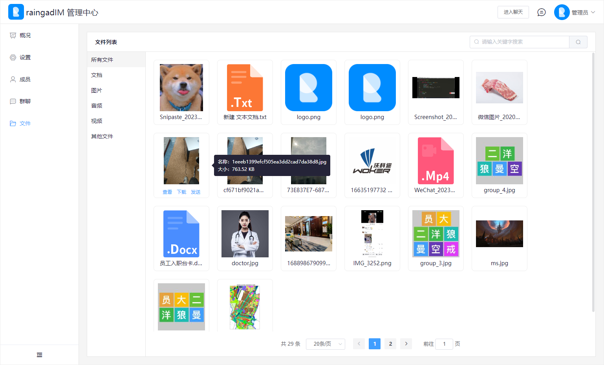The image size is (604, 365).
Task: Open the group_4.jpg thumbnail
Action: pos(500,161)
